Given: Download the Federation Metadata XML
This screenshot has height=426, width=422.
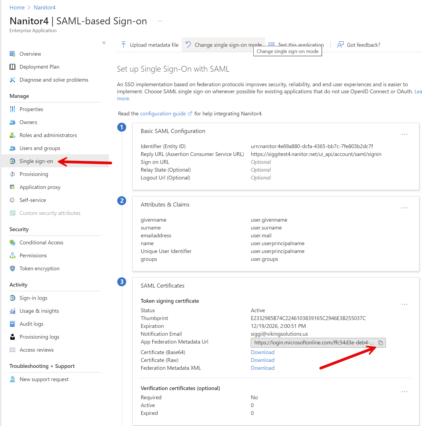Looking at the screenshot, I should point(262,368).
